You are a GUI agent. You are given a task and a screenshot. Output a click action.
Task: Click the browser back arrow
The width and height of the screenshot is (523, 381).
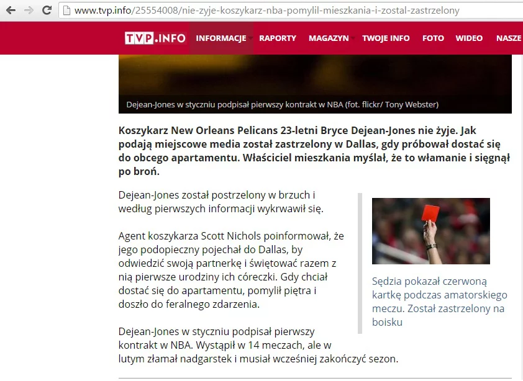(x=11, y=11)
